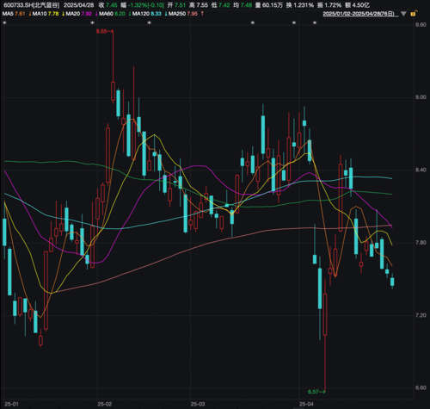Screen dimensions: 430x409
Task: Click the 9.00 price axis label
Action: click(421, 97)
